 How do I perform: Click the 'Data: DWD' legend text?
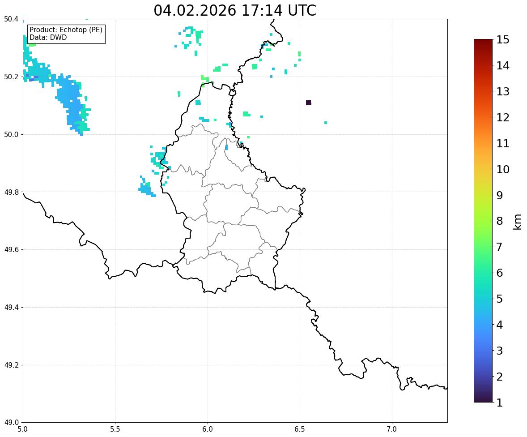[48, 37]
